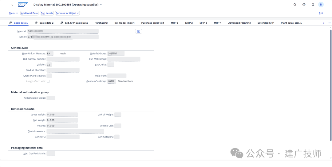Open Advanced Planning tab

(239, 23)
